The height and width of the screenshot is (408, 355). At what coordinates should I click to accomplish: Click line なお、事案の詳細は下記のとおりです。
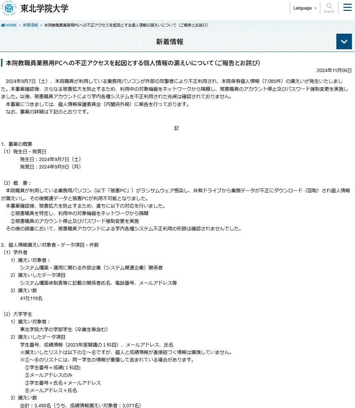(x=48, y=112)
